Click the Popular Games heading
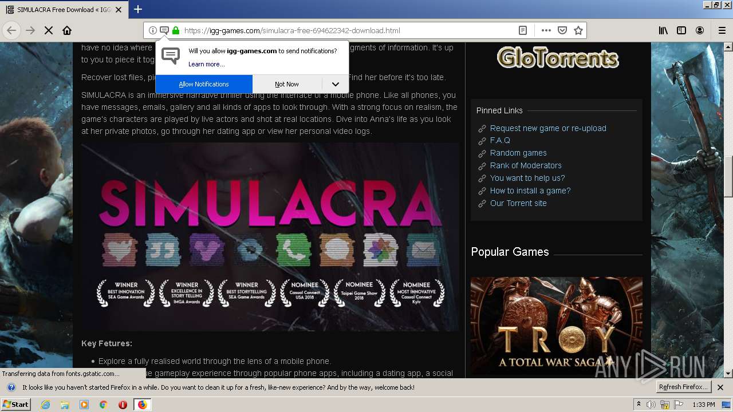The width and height of the screenshot is (733, 412). pyautogui.click(x=510, y=252)
